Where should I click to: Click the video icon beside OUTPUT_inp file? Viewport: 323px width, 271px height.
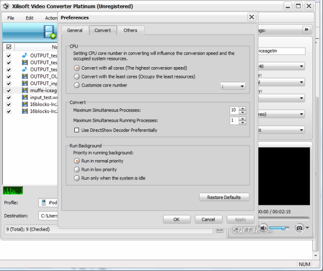25,83
